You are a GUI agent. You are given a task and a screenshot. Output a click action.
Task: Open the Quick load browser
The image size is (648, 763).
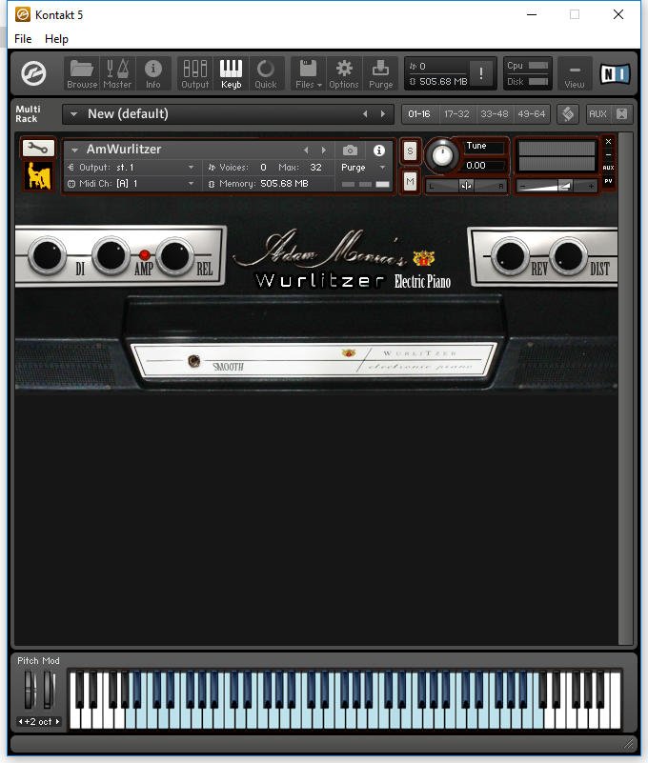pyautogui.click(x=266, y=74)
